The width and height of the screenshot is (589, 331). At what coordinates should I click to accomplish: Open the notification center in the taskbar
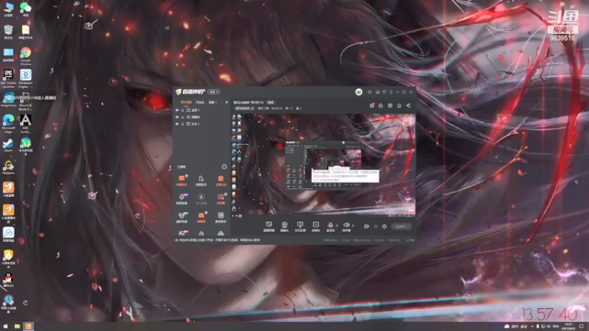click(x=582, y=327)
